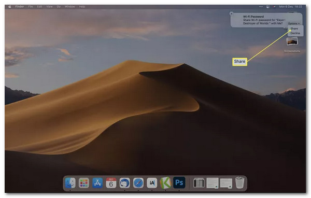Open the Help menu
Screen dimensions: 311x198
[82, 7]
